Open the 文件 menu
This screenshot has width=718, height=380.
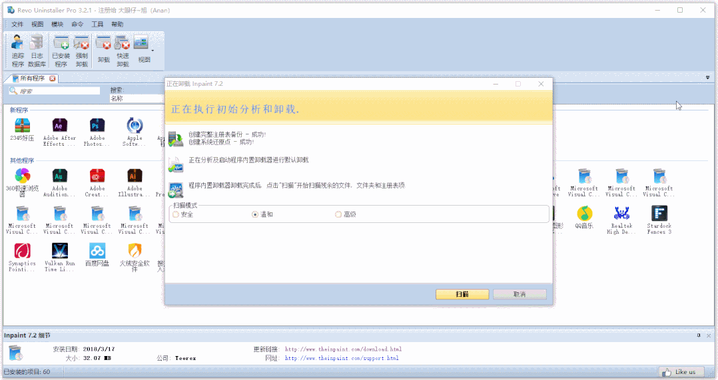pos(17,24)
